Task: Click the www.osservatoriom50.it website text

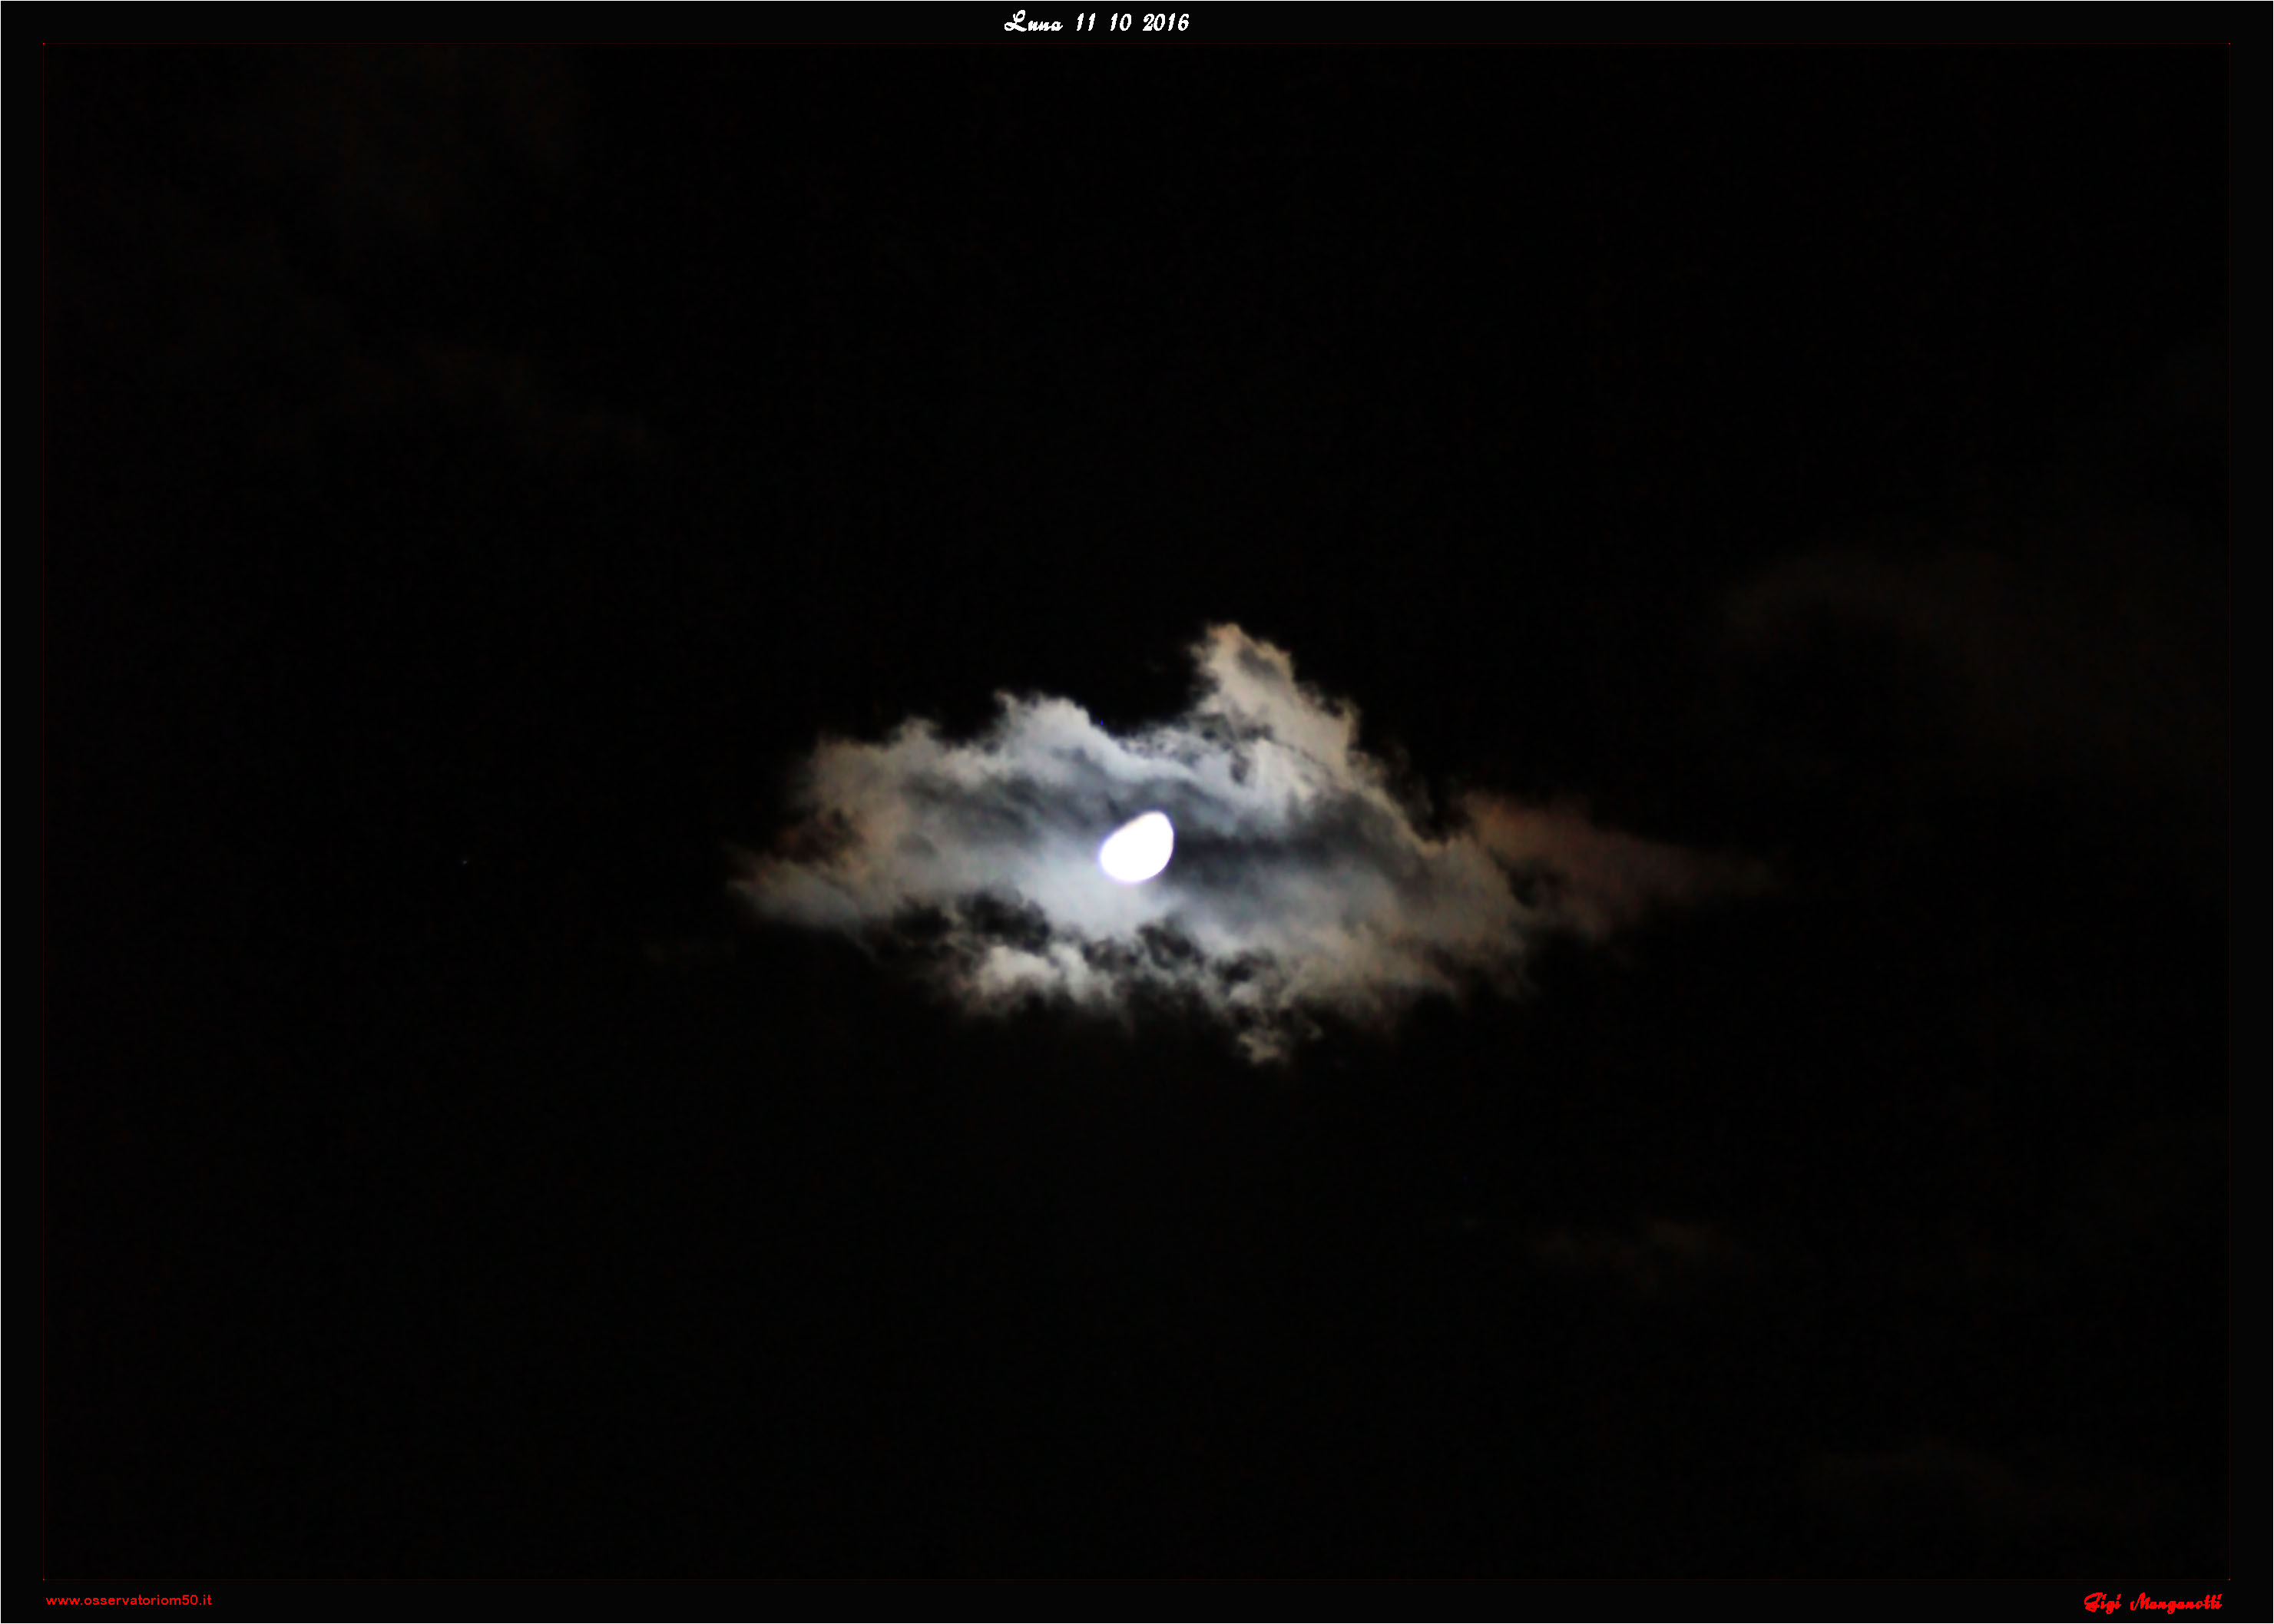Action: click(x=129, y=1600)
